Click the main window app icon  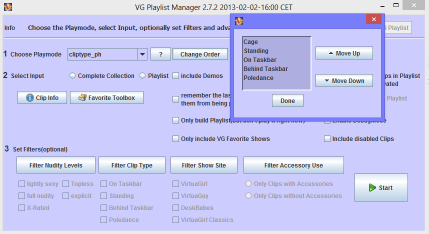7,7
